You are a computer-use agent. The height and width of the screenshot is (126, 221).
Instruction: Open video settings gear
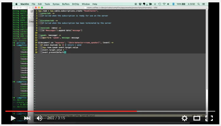click(x=185, y=118)
